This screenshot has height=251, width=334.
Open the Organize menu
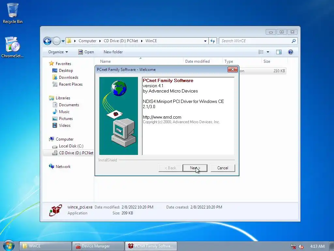coord(58,52)
